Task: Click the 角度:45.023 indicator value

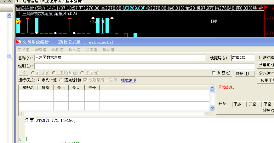Action: tap(66, 14)
